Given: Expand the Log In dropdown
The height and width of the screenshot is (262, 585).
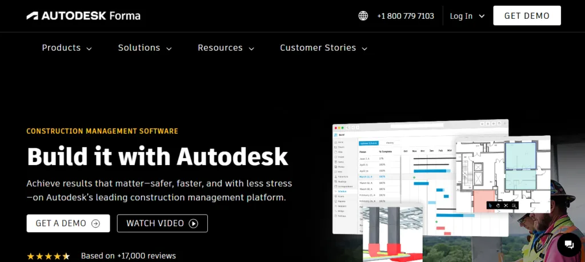Looking at the screenshot, I should [467, 16].
